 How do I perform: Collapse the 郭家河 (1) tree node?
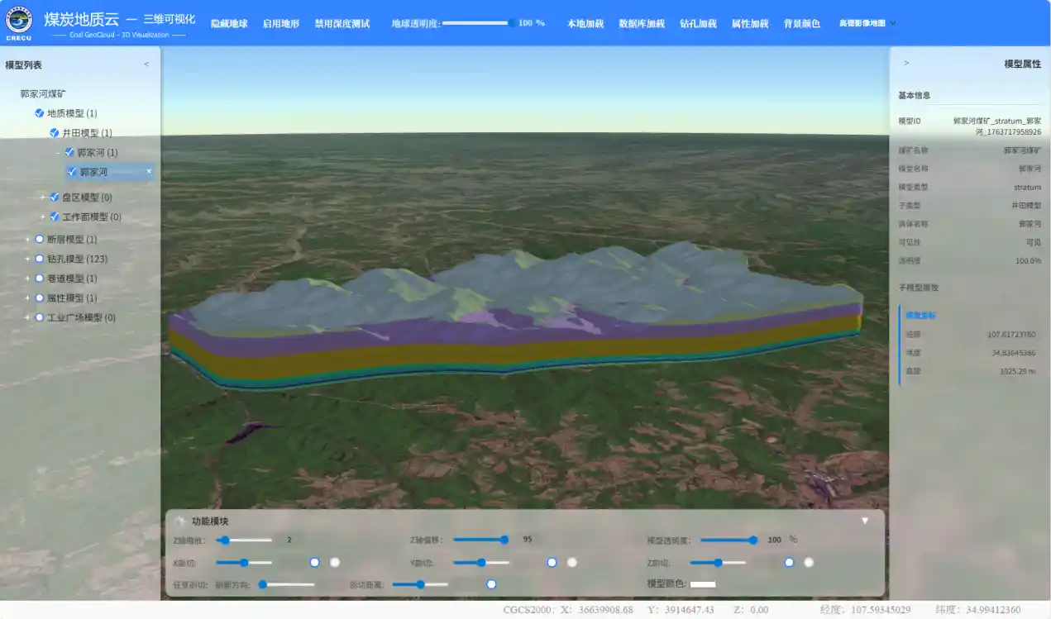(58, 153)
